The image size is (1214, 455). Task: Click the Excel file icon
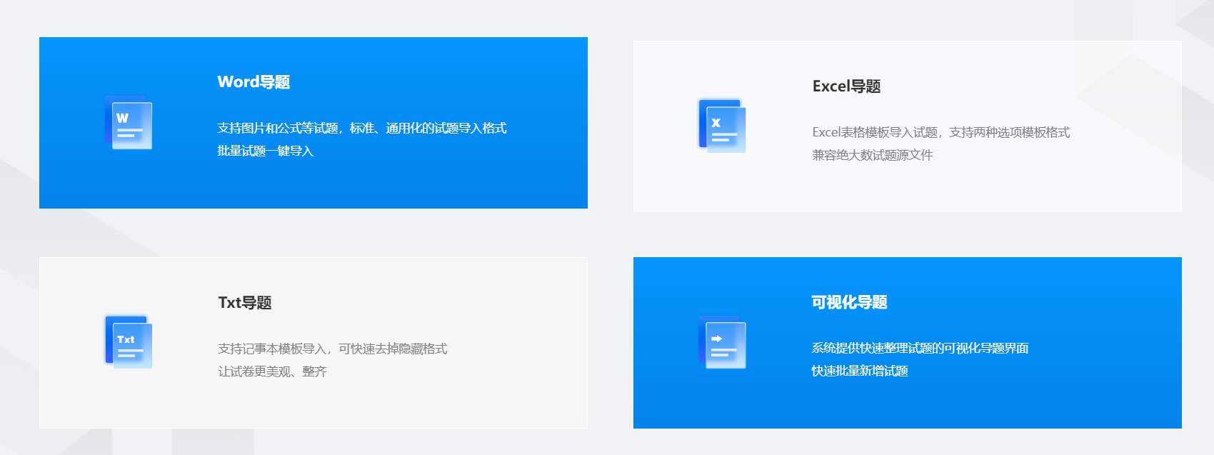722,126
